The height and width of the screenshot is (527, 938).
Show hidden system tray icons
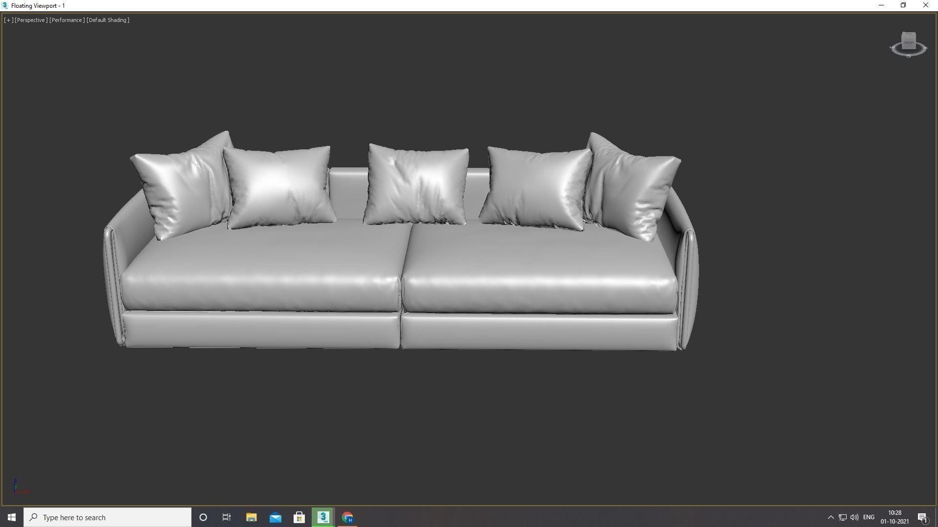831,517
